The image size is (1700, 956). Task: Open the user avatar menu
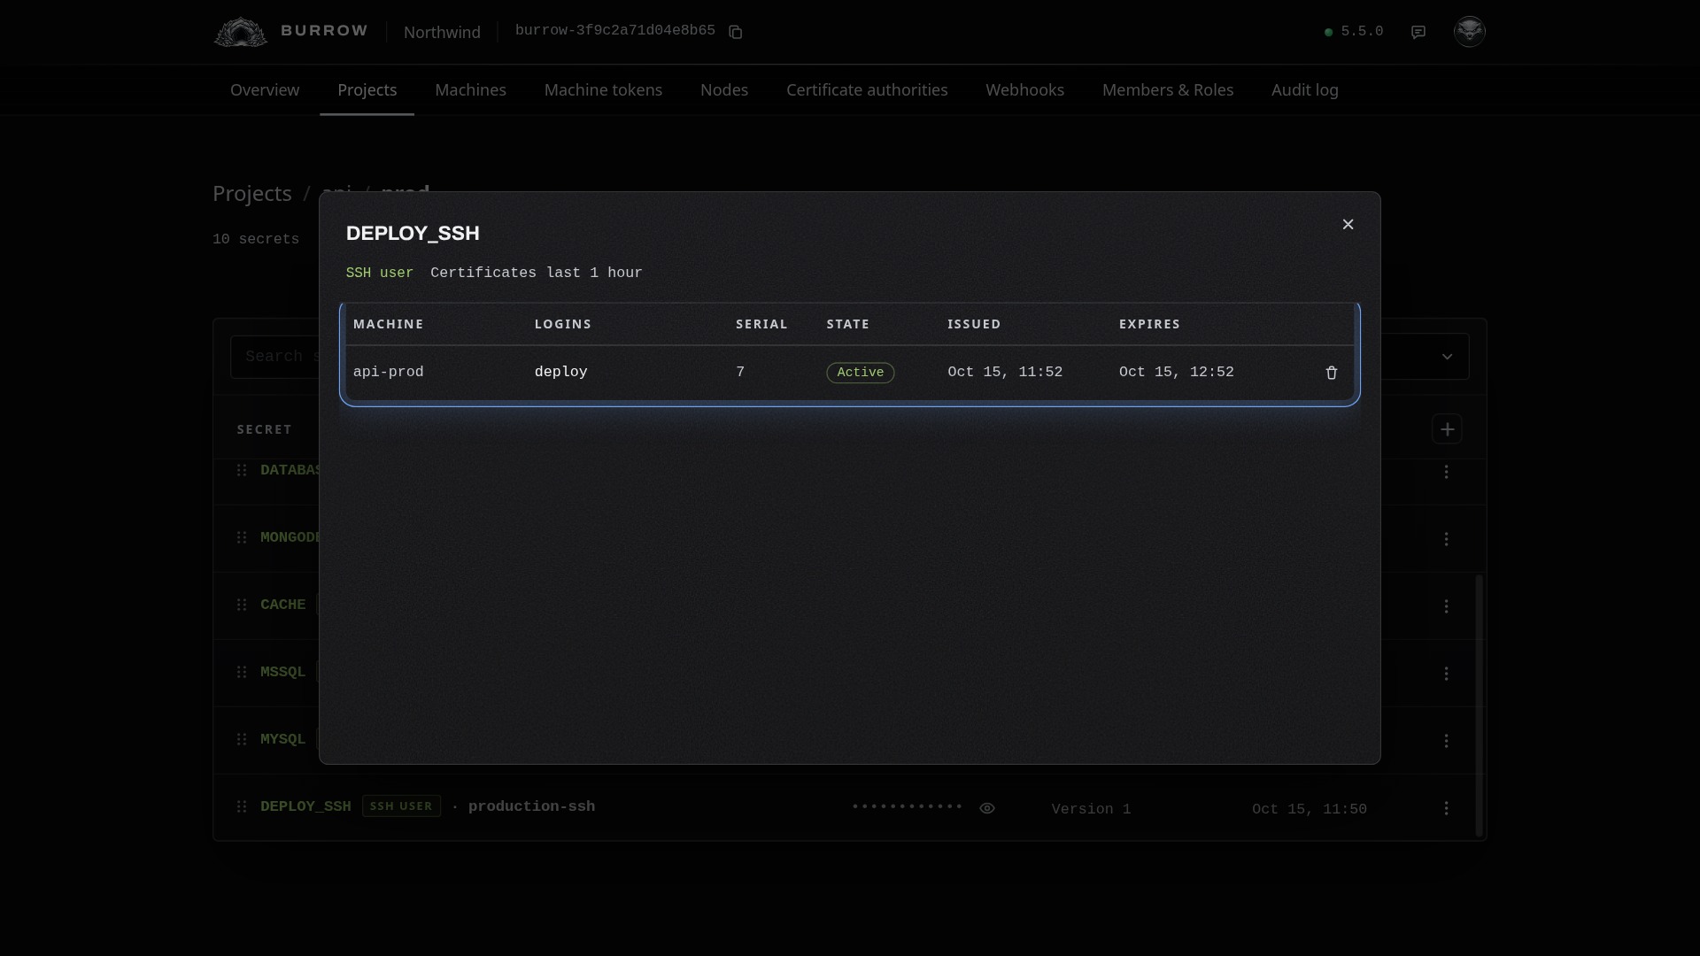coord(1470,31)
